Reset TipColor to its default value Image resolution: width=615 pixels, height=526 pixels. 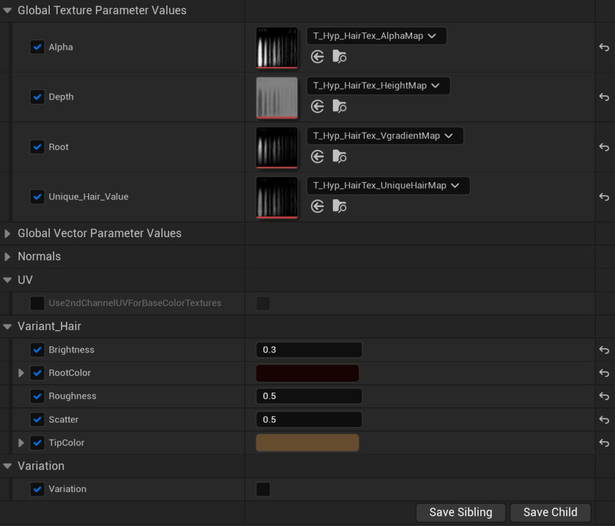[x=604, y=443]
